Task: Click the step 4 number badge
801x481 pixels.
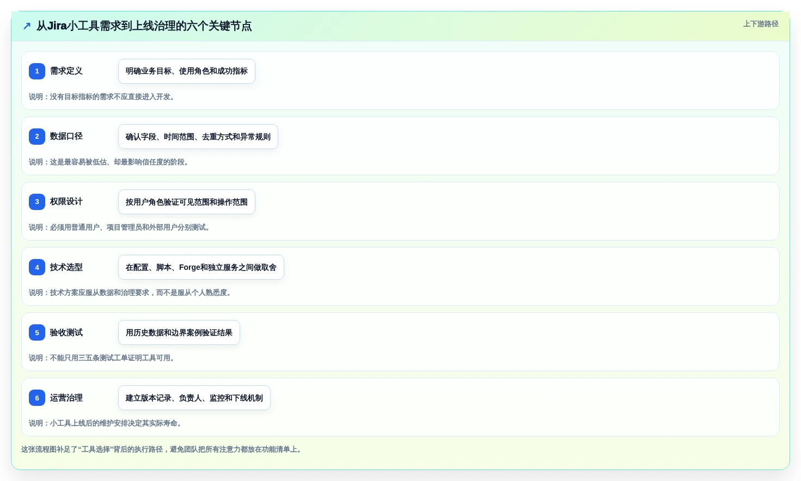Action: point(37,267)
